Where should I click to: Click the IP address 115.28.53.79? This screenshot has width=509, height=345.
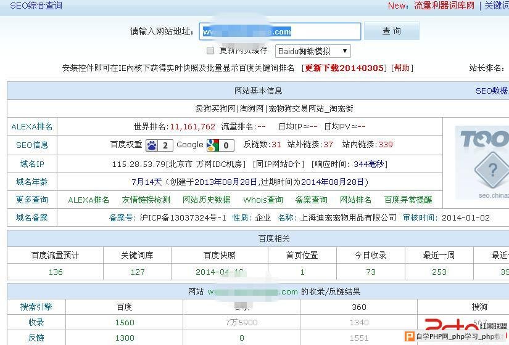[139, 164]
